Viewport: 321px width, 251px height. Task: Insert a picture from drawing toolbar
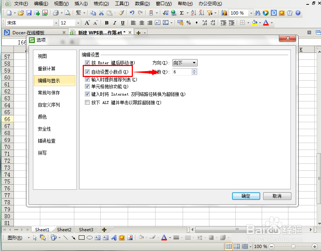pyautogui.click(x=130, y=238)
